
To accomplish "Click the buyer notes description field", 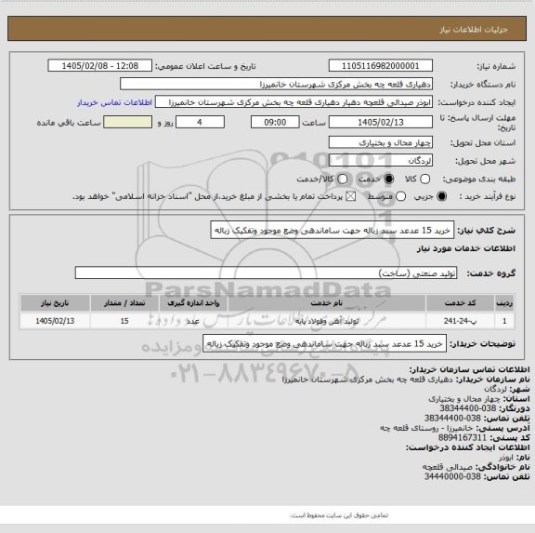I will click(324, 343).
